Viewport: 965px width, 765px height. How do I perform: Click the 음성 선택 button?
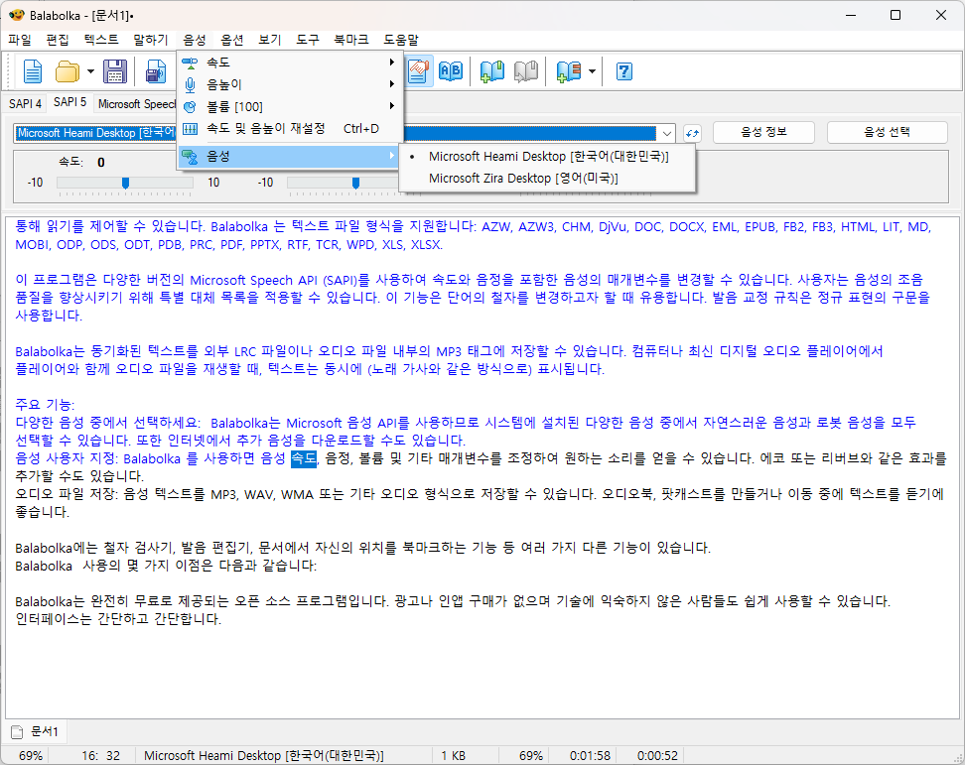[887, 132]
